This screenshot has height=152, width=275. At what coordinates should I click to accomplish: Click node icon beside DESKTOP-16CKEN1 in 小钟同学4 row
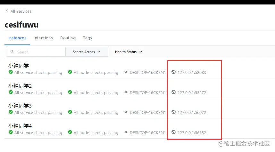[126, 132]
